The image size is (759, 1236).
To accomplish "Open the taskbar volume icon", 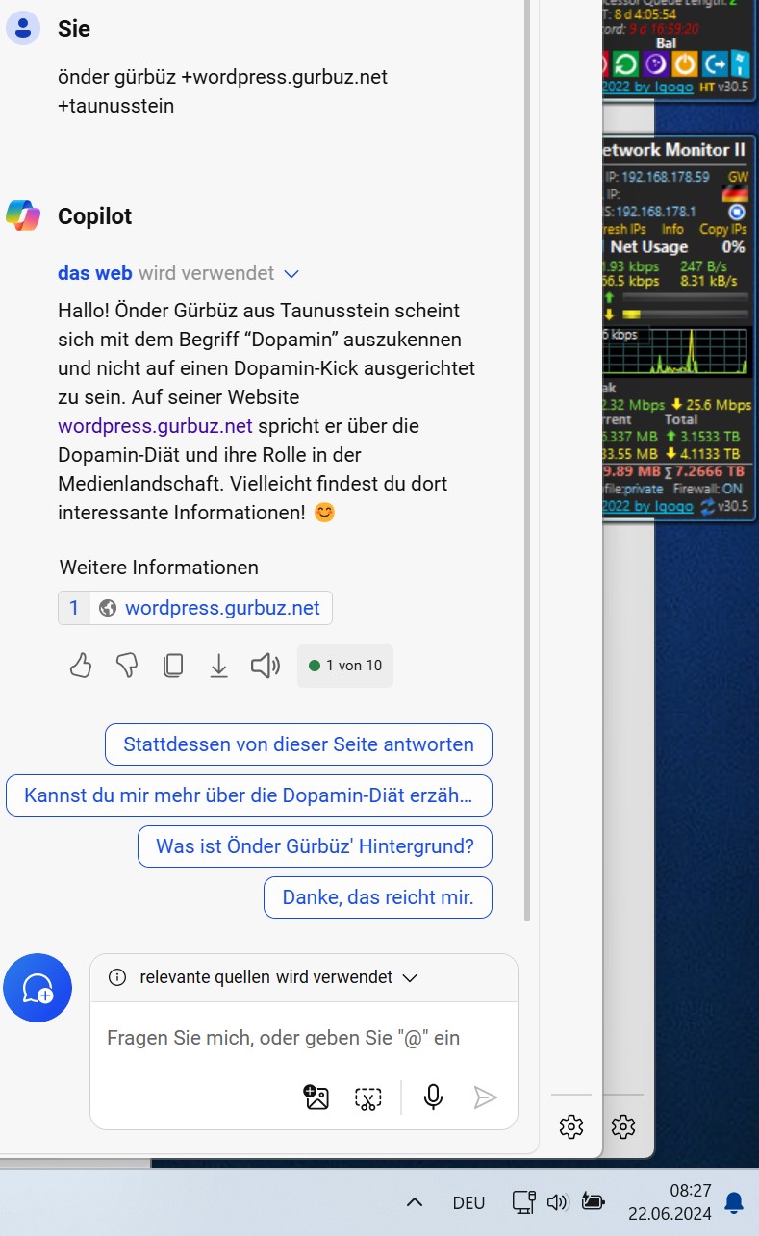I will [x=558, y=1202].
